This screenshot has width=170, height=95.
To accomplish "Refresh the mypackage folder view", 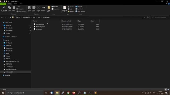I will click(x=148, y=17).
